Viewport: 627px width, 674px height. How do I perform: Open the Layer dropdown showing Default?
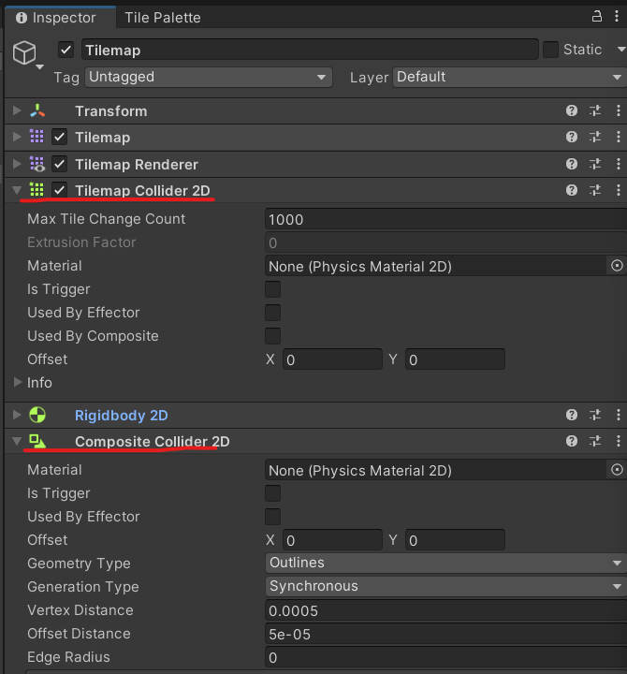click(x=509, y=77)
